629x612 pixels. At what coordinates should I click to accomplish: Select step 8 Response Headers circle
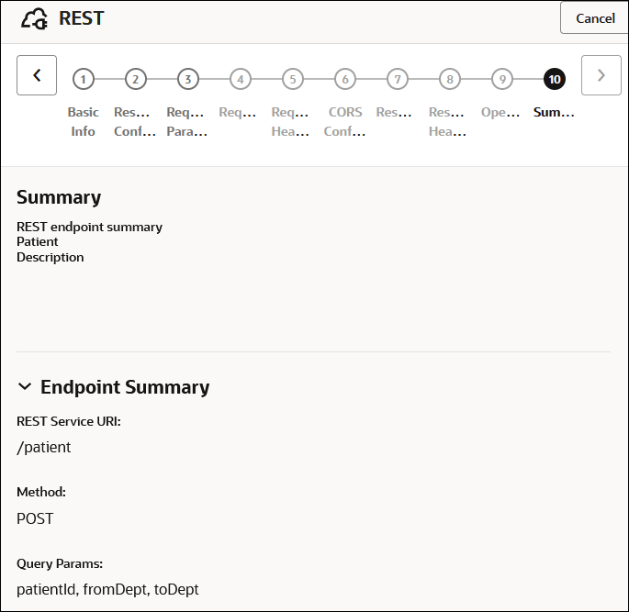pyautogui.click(x=450, y=79)
